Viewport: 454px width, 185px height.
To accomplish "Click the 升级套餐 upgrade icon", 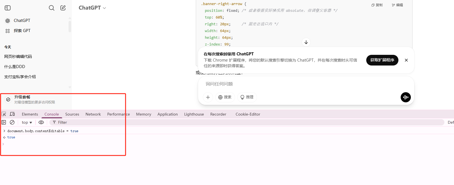I will click(8, 100).
